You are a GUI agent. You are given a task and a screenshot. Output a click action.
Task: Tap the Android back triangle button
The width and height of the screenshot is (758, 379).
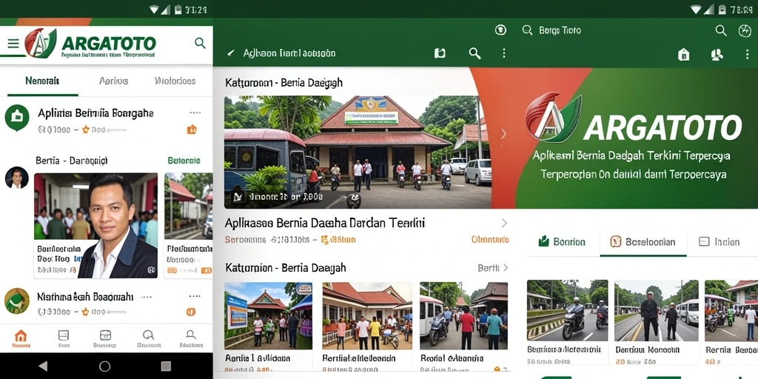point(43,366)
